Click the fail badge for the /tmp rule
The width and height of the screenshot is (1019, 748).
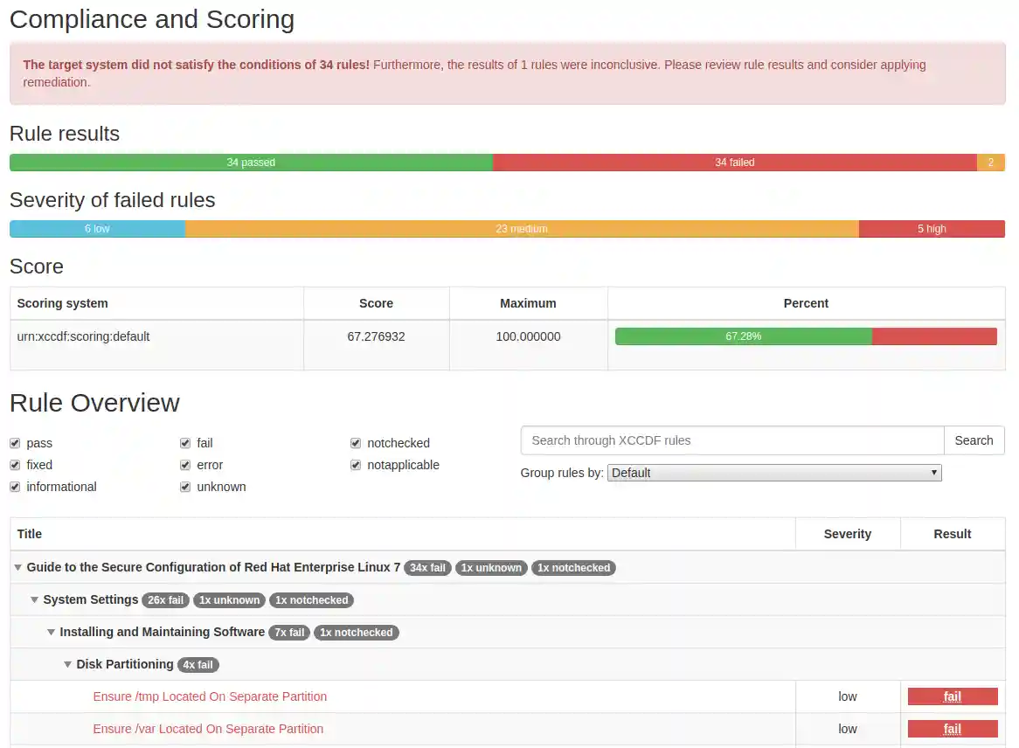tap(952, 696)
